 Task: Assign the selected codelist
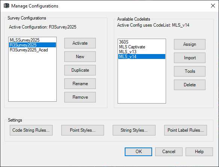190,44
